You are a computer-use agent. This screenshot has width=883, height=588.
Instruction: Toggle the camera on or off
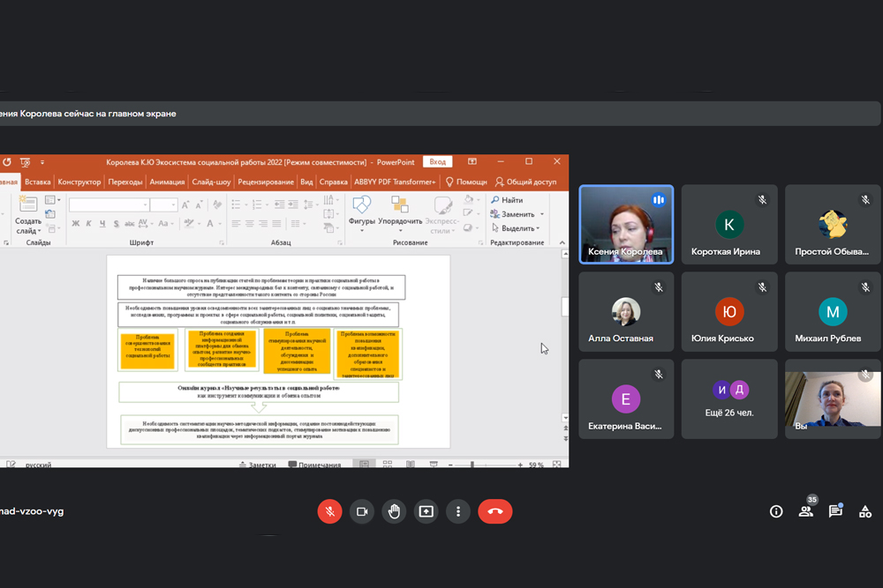(x=361, y=511)
